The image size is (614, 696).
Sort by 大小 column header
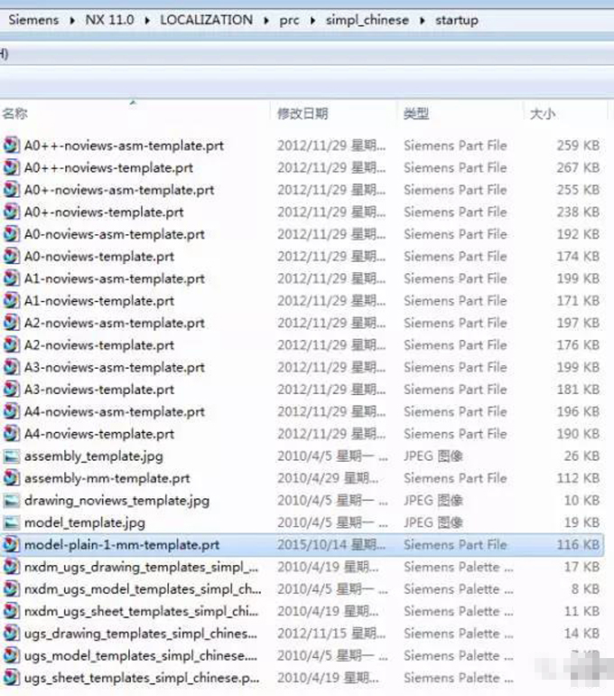pyautogui.click(x=542, y=114)
